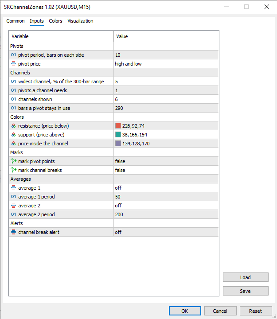Click the Cancel button
Viewport: 277px width, 319px height.
pos(220,311)
